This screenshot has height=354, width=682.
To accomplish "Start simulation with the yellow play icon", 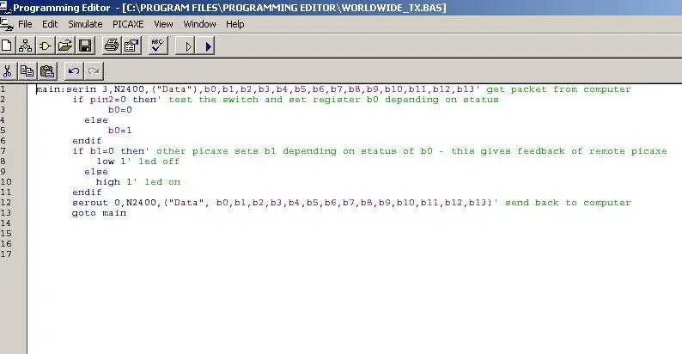I will point(187,46).
